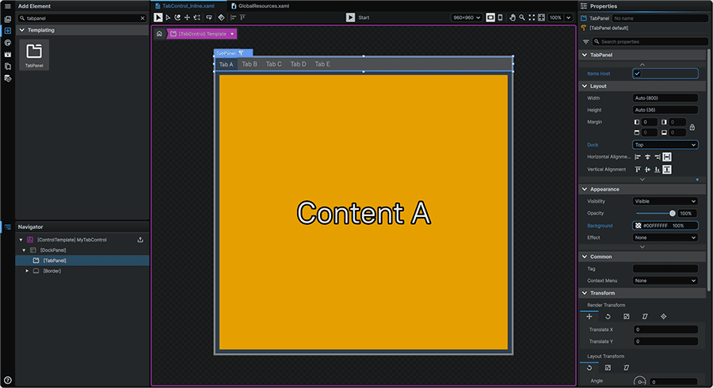The image size is (713, 388).
Task: Click the Background color swatch #00FFFFFF
Action: 638,226
